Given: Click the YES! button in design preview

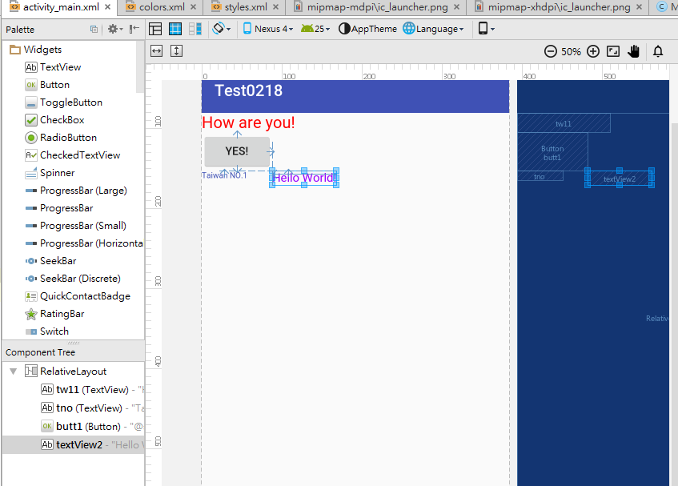Looking at the screenshot, I should pyautogui.click(x=237, y=151).
